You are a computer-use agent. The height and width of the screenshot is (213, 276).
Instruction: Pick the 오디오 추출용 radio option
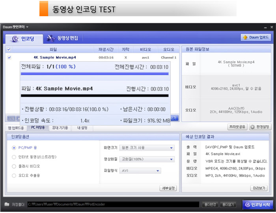coord(14,175)
